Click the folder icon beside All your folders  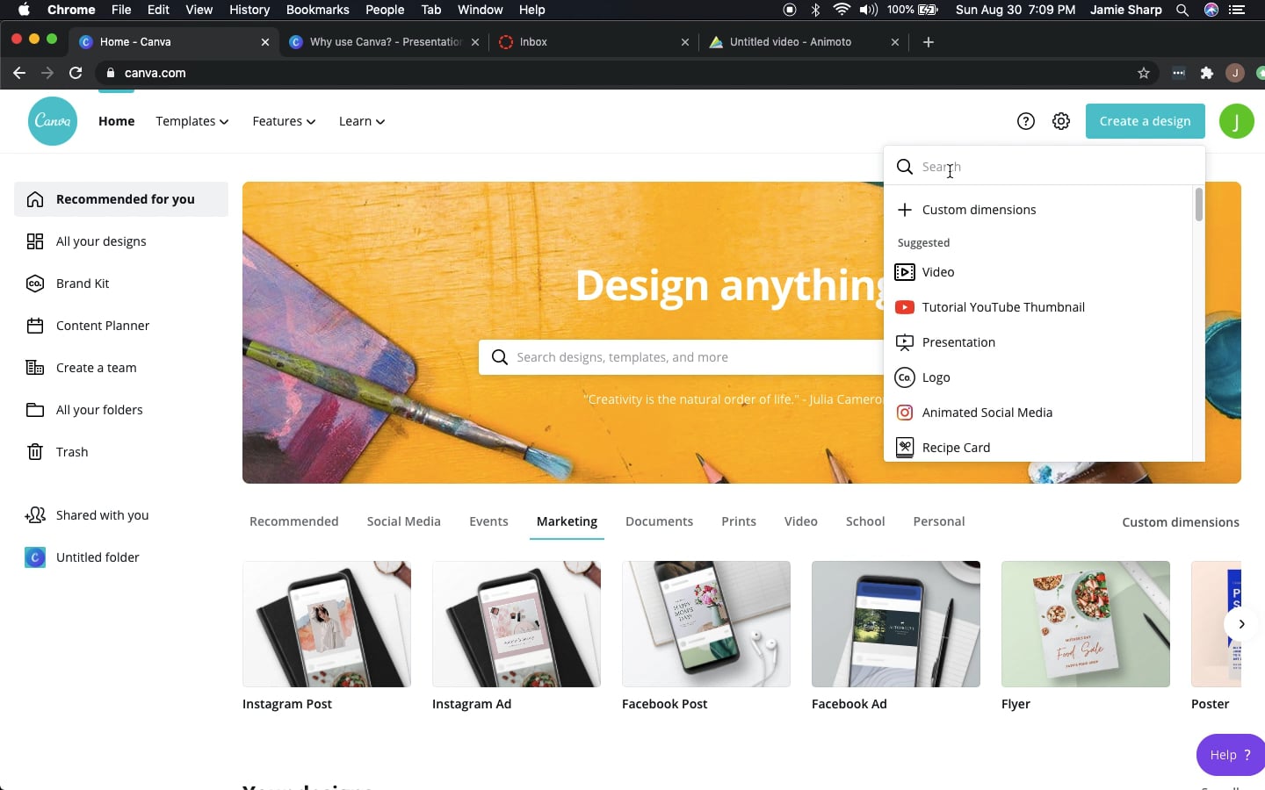[35, 410]
